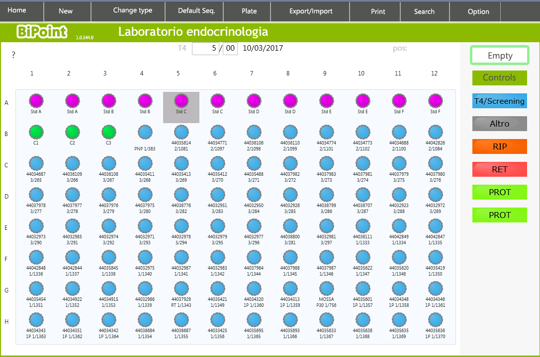
Task: Click sample well 44038800 3/281
Action: coord(290,226)
